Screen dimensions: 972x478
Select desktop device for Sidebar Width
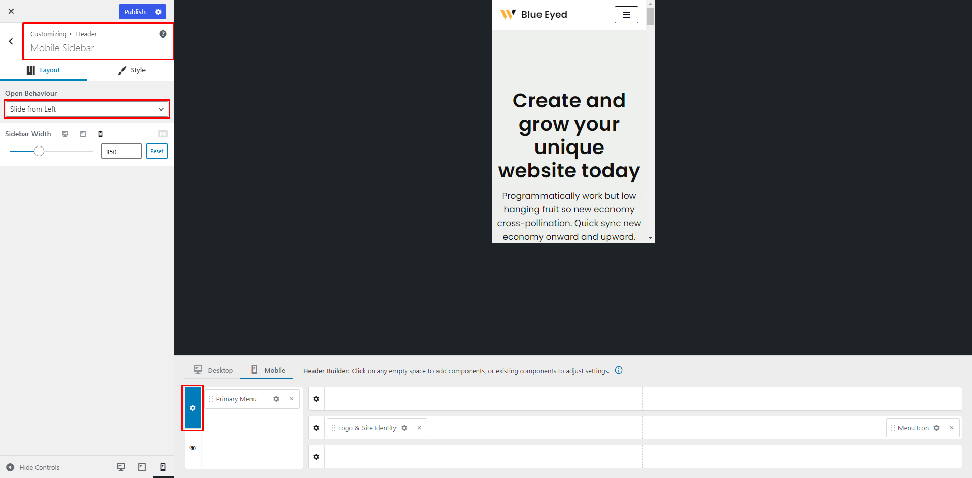tap(65, 134)
